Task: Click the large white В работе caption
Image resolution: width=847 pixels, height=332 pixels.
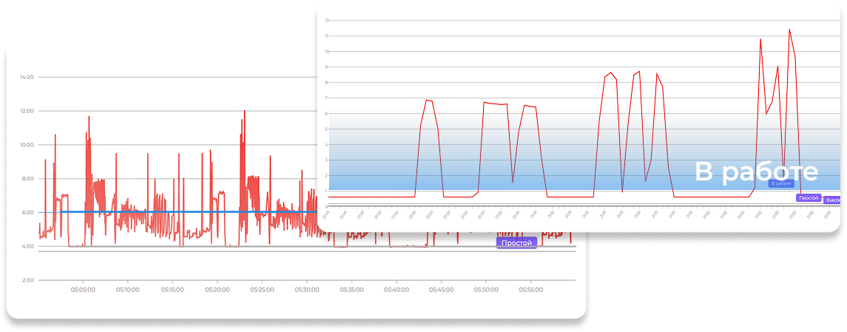Action: [756, 172]
